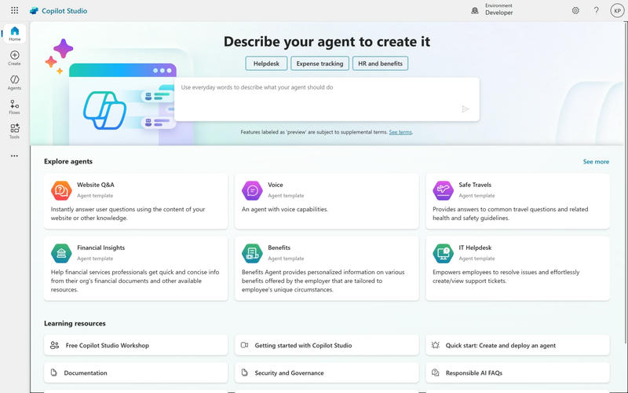Open the environment picker icon
Image resolution: width=628 pixels, height=393 pixels.
coord(475,11)
